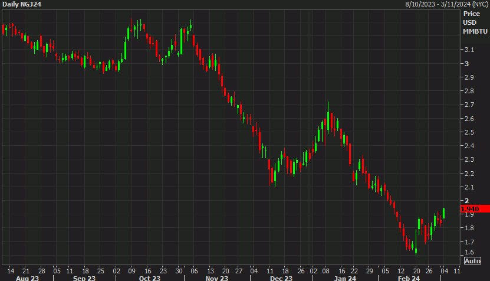Click the Oct 23 month label

pyautogui.click(x=149, y=278)
